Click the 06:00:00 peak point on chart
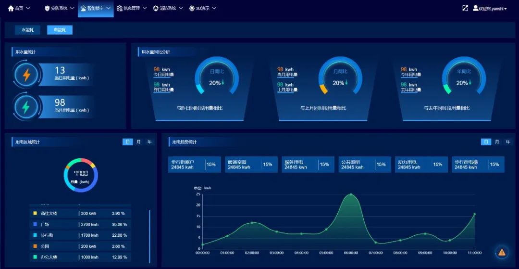This screenshot has height=269, width=519. (351, 194)
